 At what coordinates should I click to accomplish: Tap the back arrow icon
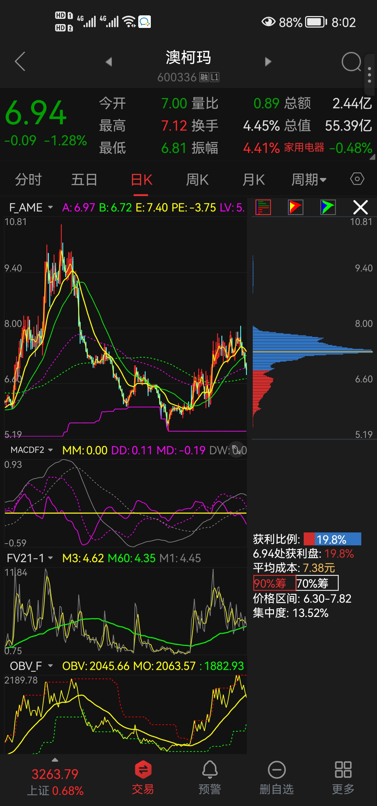(20, 61)
